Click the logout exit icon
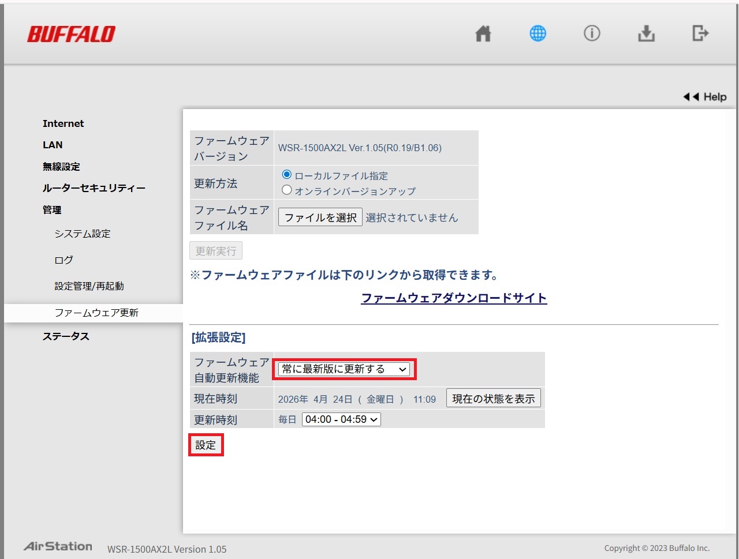739x559 pixels. pos(700,33)
